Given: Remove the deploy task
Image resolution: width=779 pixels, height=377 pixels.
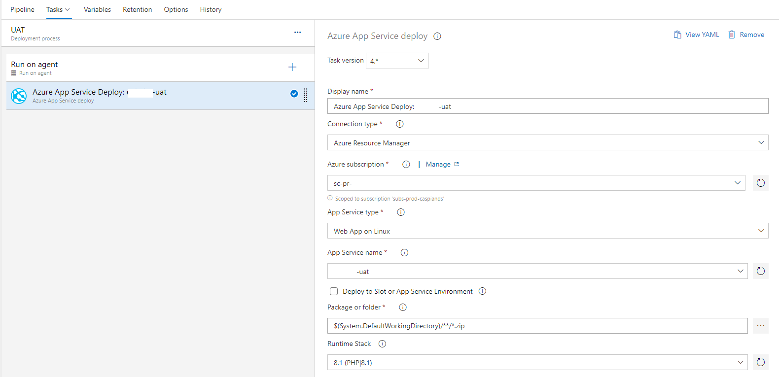Looking at the screenshot, I should (746, 34).
